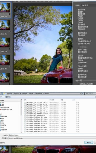Open the 下载 folder in sidebar
Screen dimensions: 96x153
click(2, 103)
